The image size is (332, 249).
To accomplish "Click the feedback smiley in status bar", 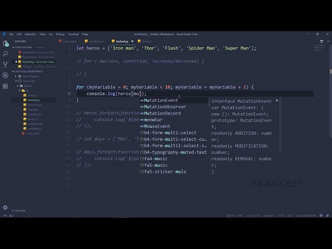I will 321,216.
